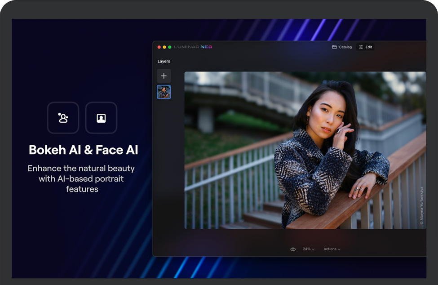Image resolution: width=438 pixels, height=285 pixels.
Task: Click the Bokeh AI feature icon
Action: (63, 118)
